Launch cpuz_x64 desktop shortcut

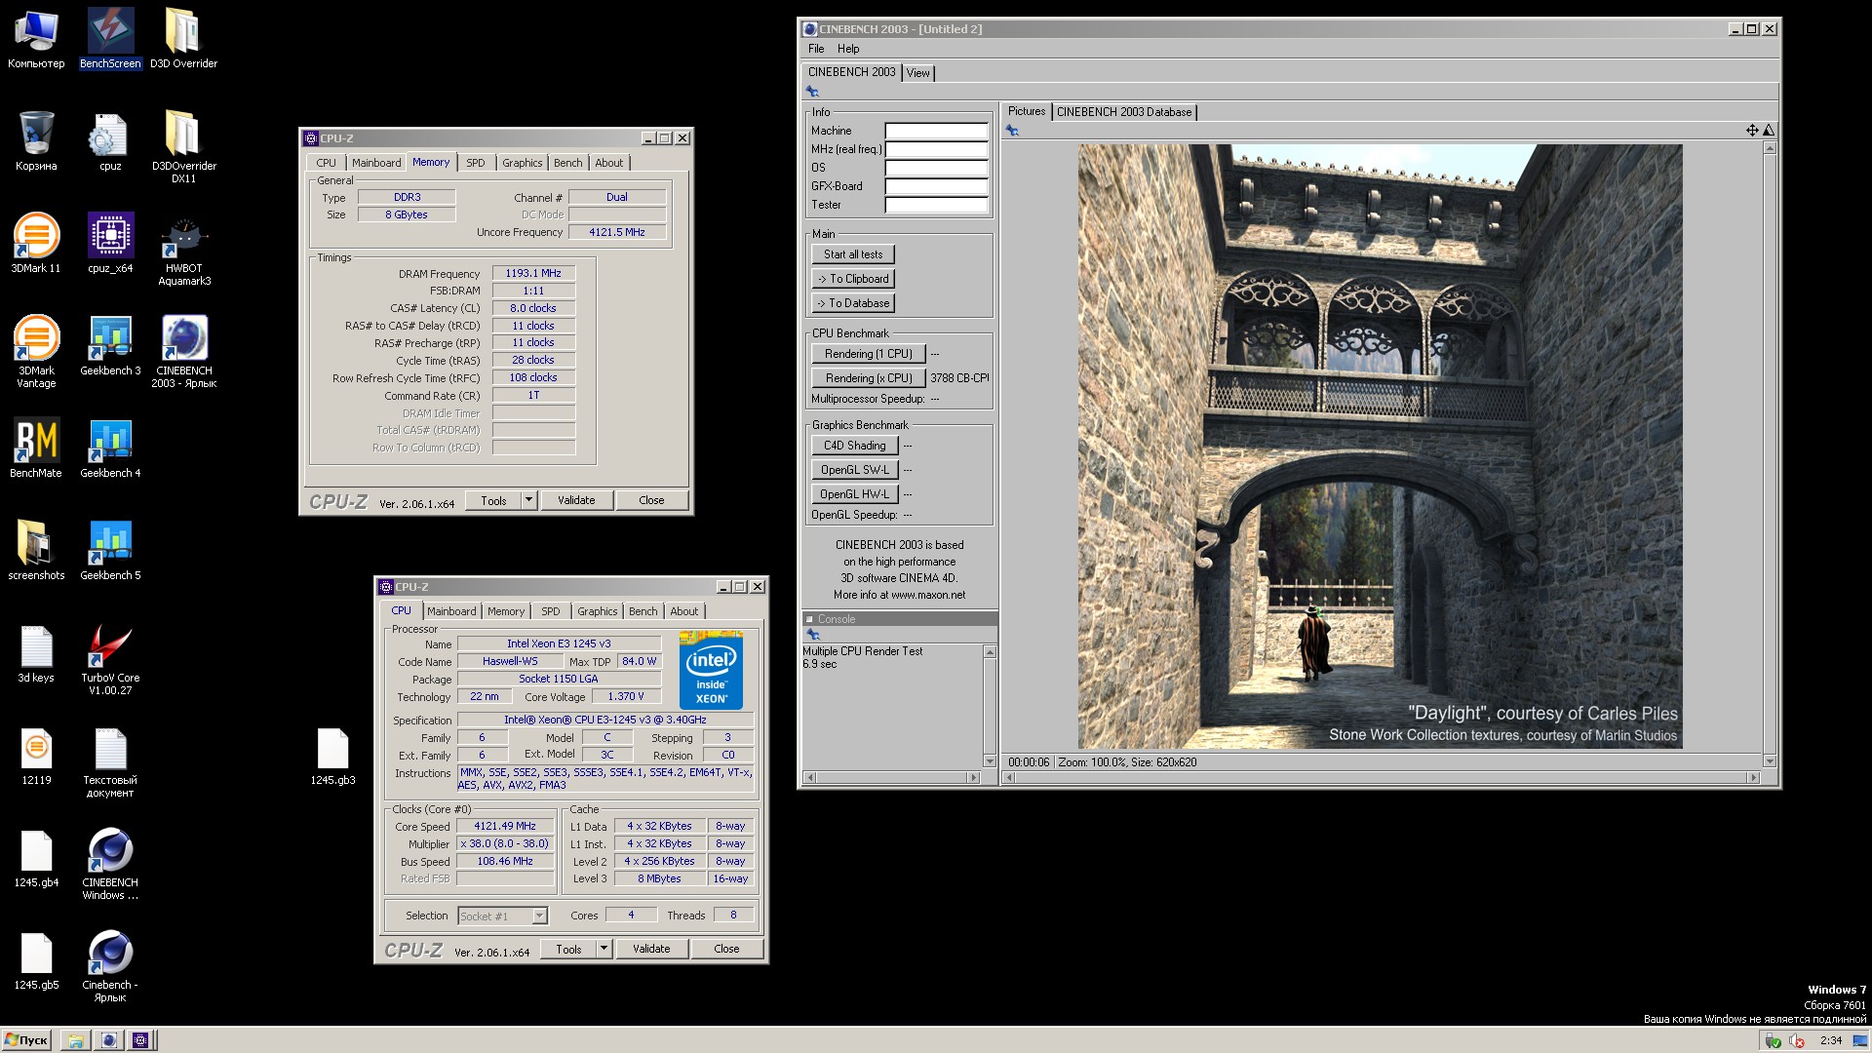tap(110, 244)
